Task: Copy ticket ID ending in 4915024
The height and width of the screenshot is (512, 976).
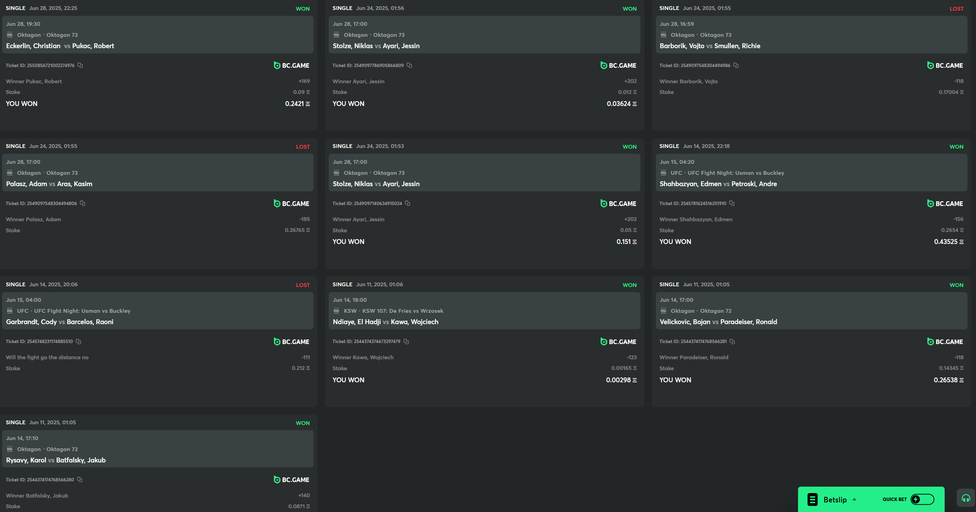Action: [408, 203]
